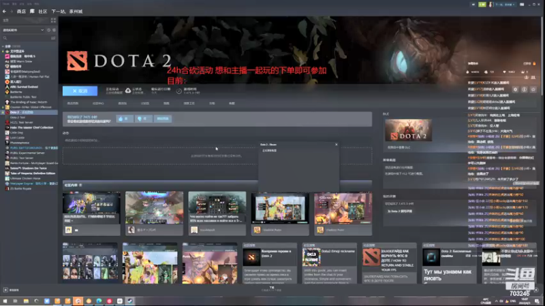
Task: Select ZS Battle Royale in library
Action: [20, 188]
